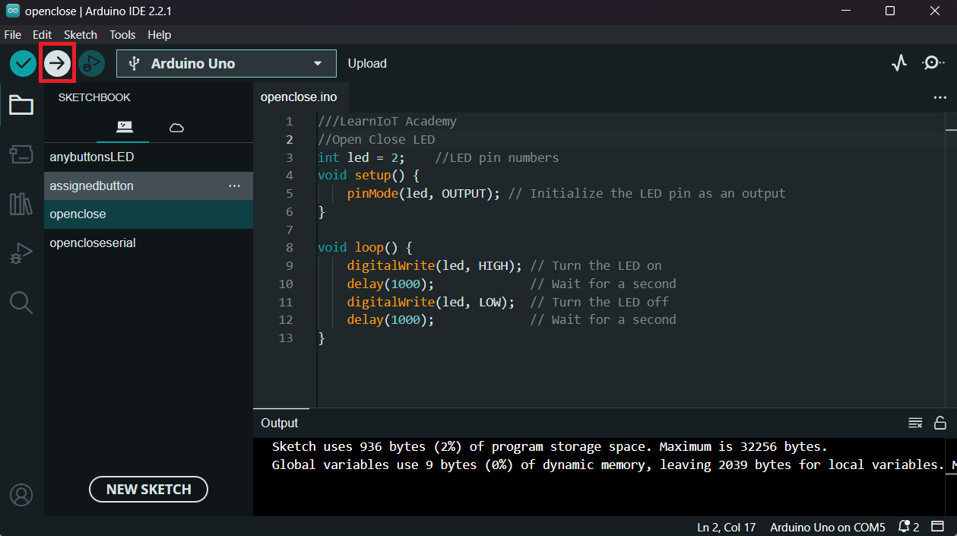This screenshot has width=957, height=536.
Task: Select the openclose sketch
Action: (148, 214)
